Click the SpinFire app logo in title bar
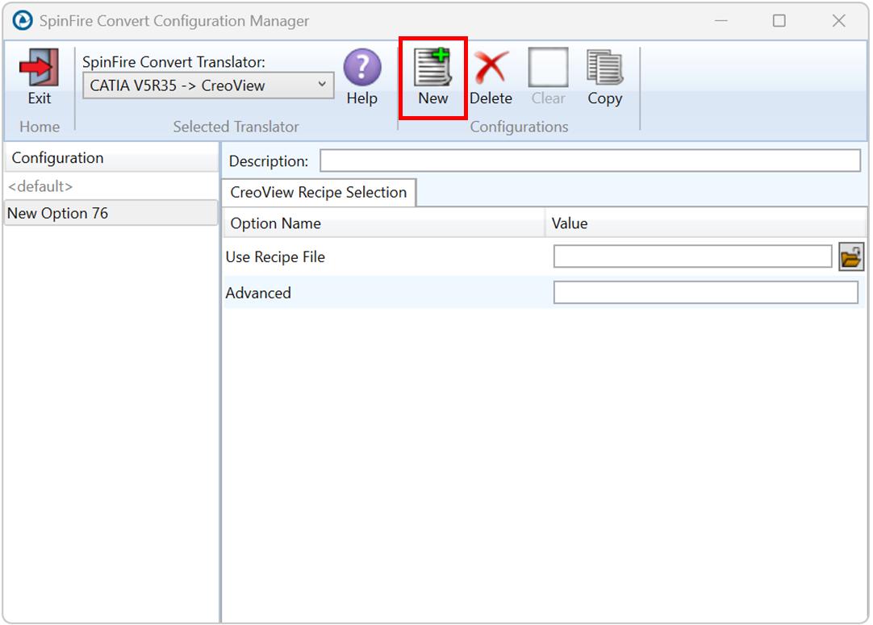873x625 pixels. pyautogui.click(x=23, y=21)
